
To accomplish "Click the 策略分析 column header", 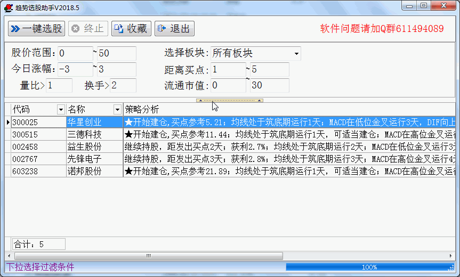I will 289,110.
